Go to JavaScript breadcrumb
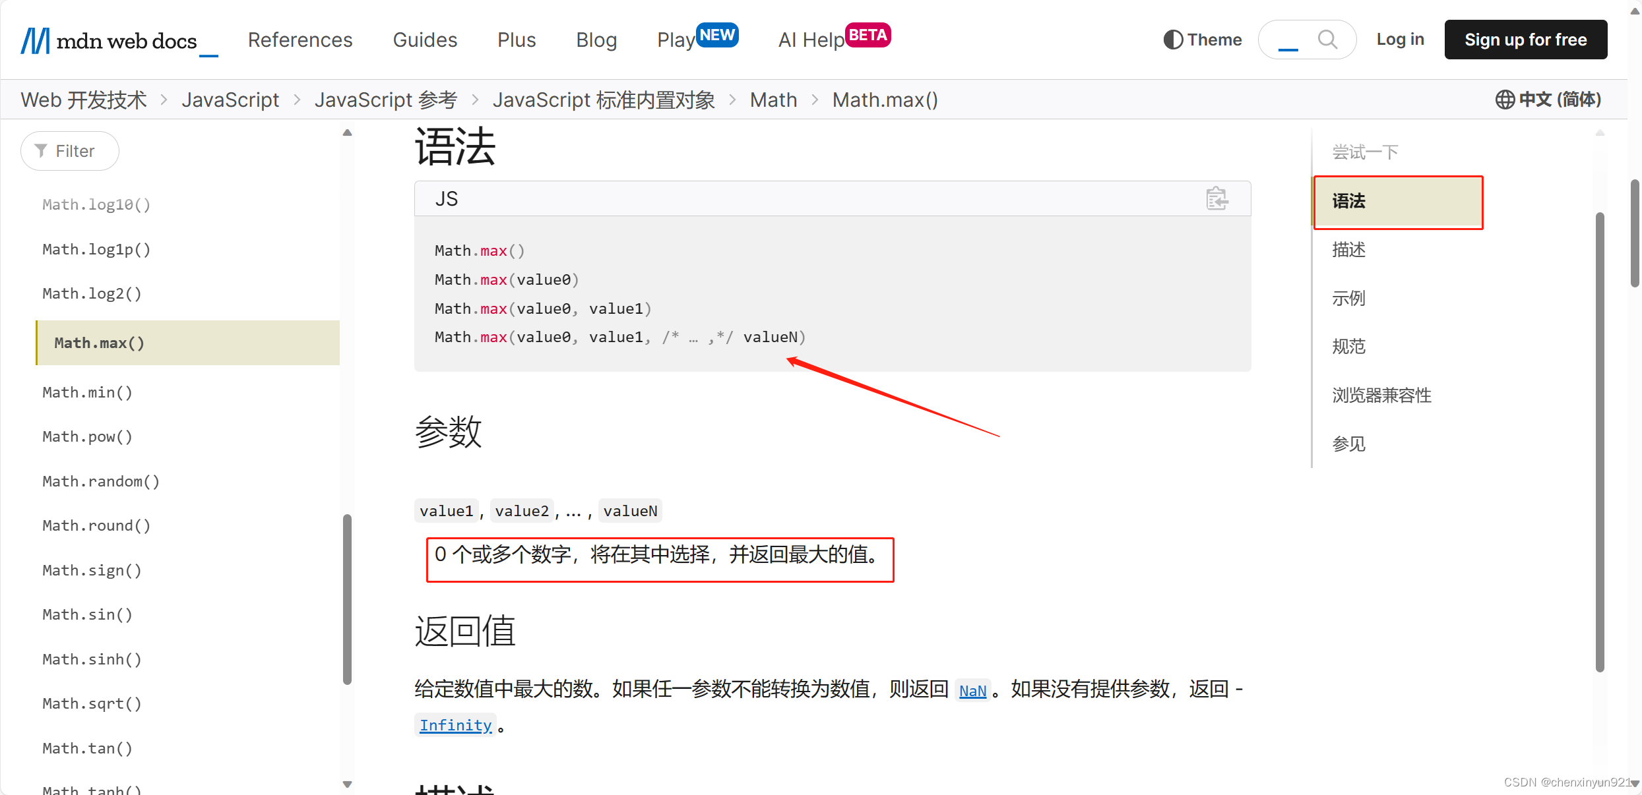Image resolution: width=1642 pixels, height=795 pixels. (230, 100)
